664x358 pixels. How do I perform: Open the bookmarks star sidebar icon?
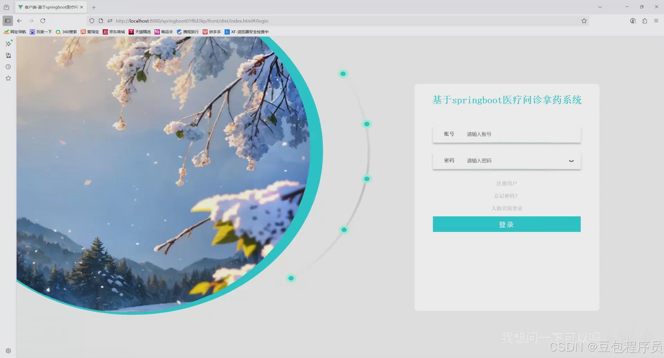[x=8, y=78]
